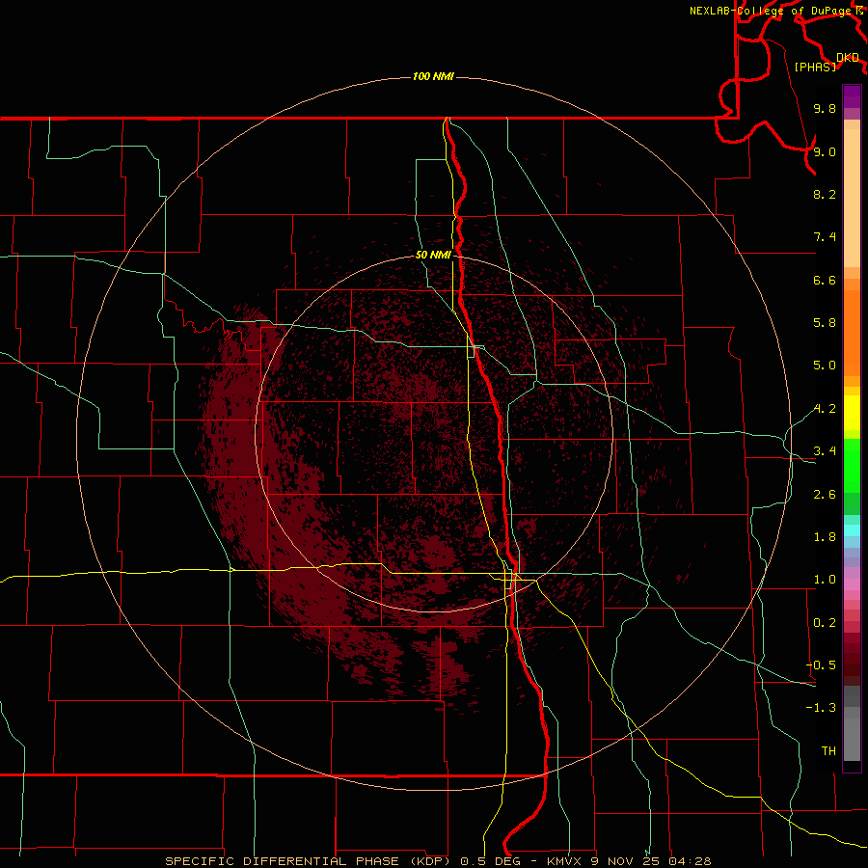Click the 1.0 value on the color scale
Viewport: 868px width, 868px height.
(825, 580)
